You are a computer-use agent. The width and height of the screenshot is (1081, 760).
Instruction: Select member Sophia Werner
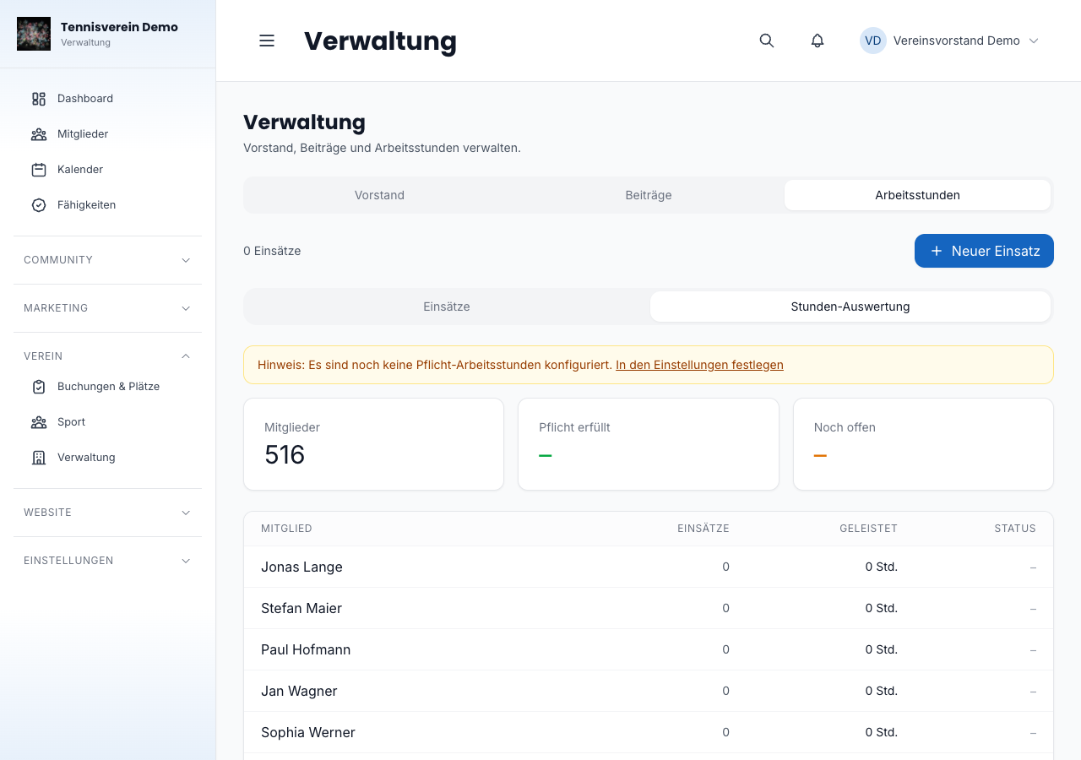(308, 732)
